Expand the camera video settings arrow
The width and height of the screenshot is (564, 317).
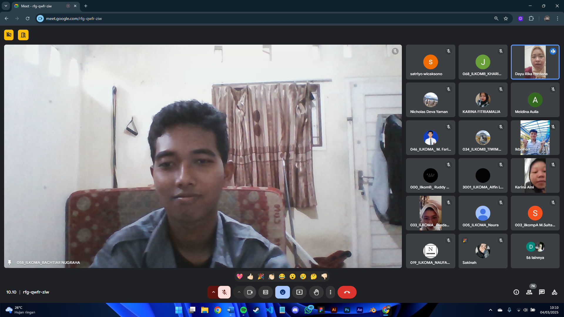(x=239, y=292)
